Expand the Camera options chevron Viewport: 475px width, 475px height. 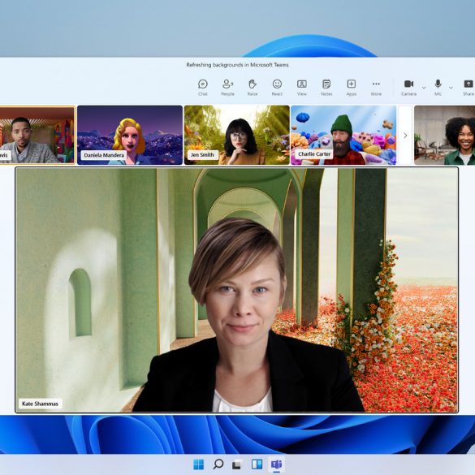pos(424,88)
